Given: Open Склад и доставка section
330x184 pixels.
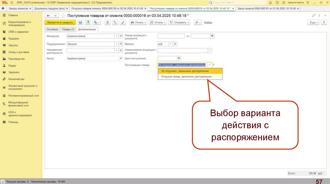Looking at the screenshot, I should coord(19,52).
